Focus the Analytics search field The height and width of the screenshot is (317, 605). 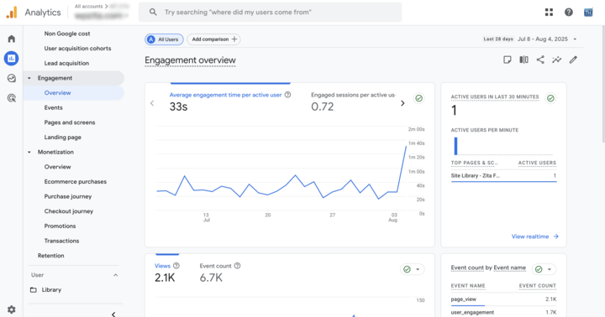[270, 13]
